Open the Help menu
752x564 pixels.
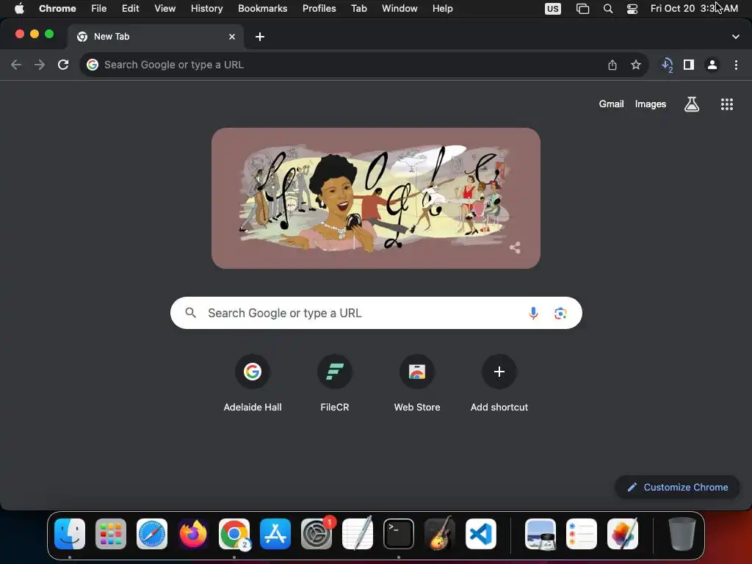pyautogui.click(x=442, y=9)
